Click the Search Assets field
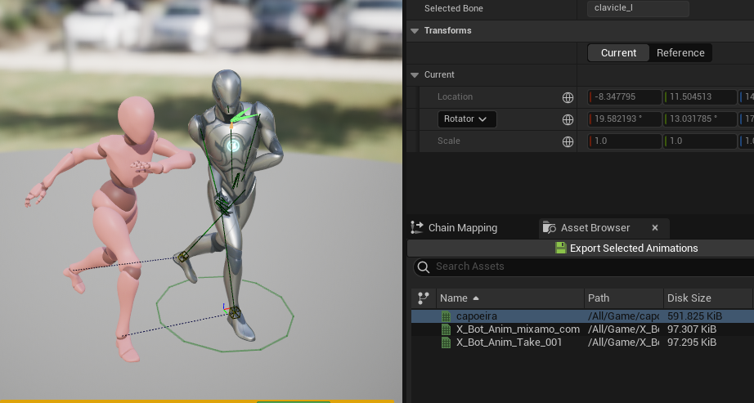754x403 pixels. pos(584,267)
